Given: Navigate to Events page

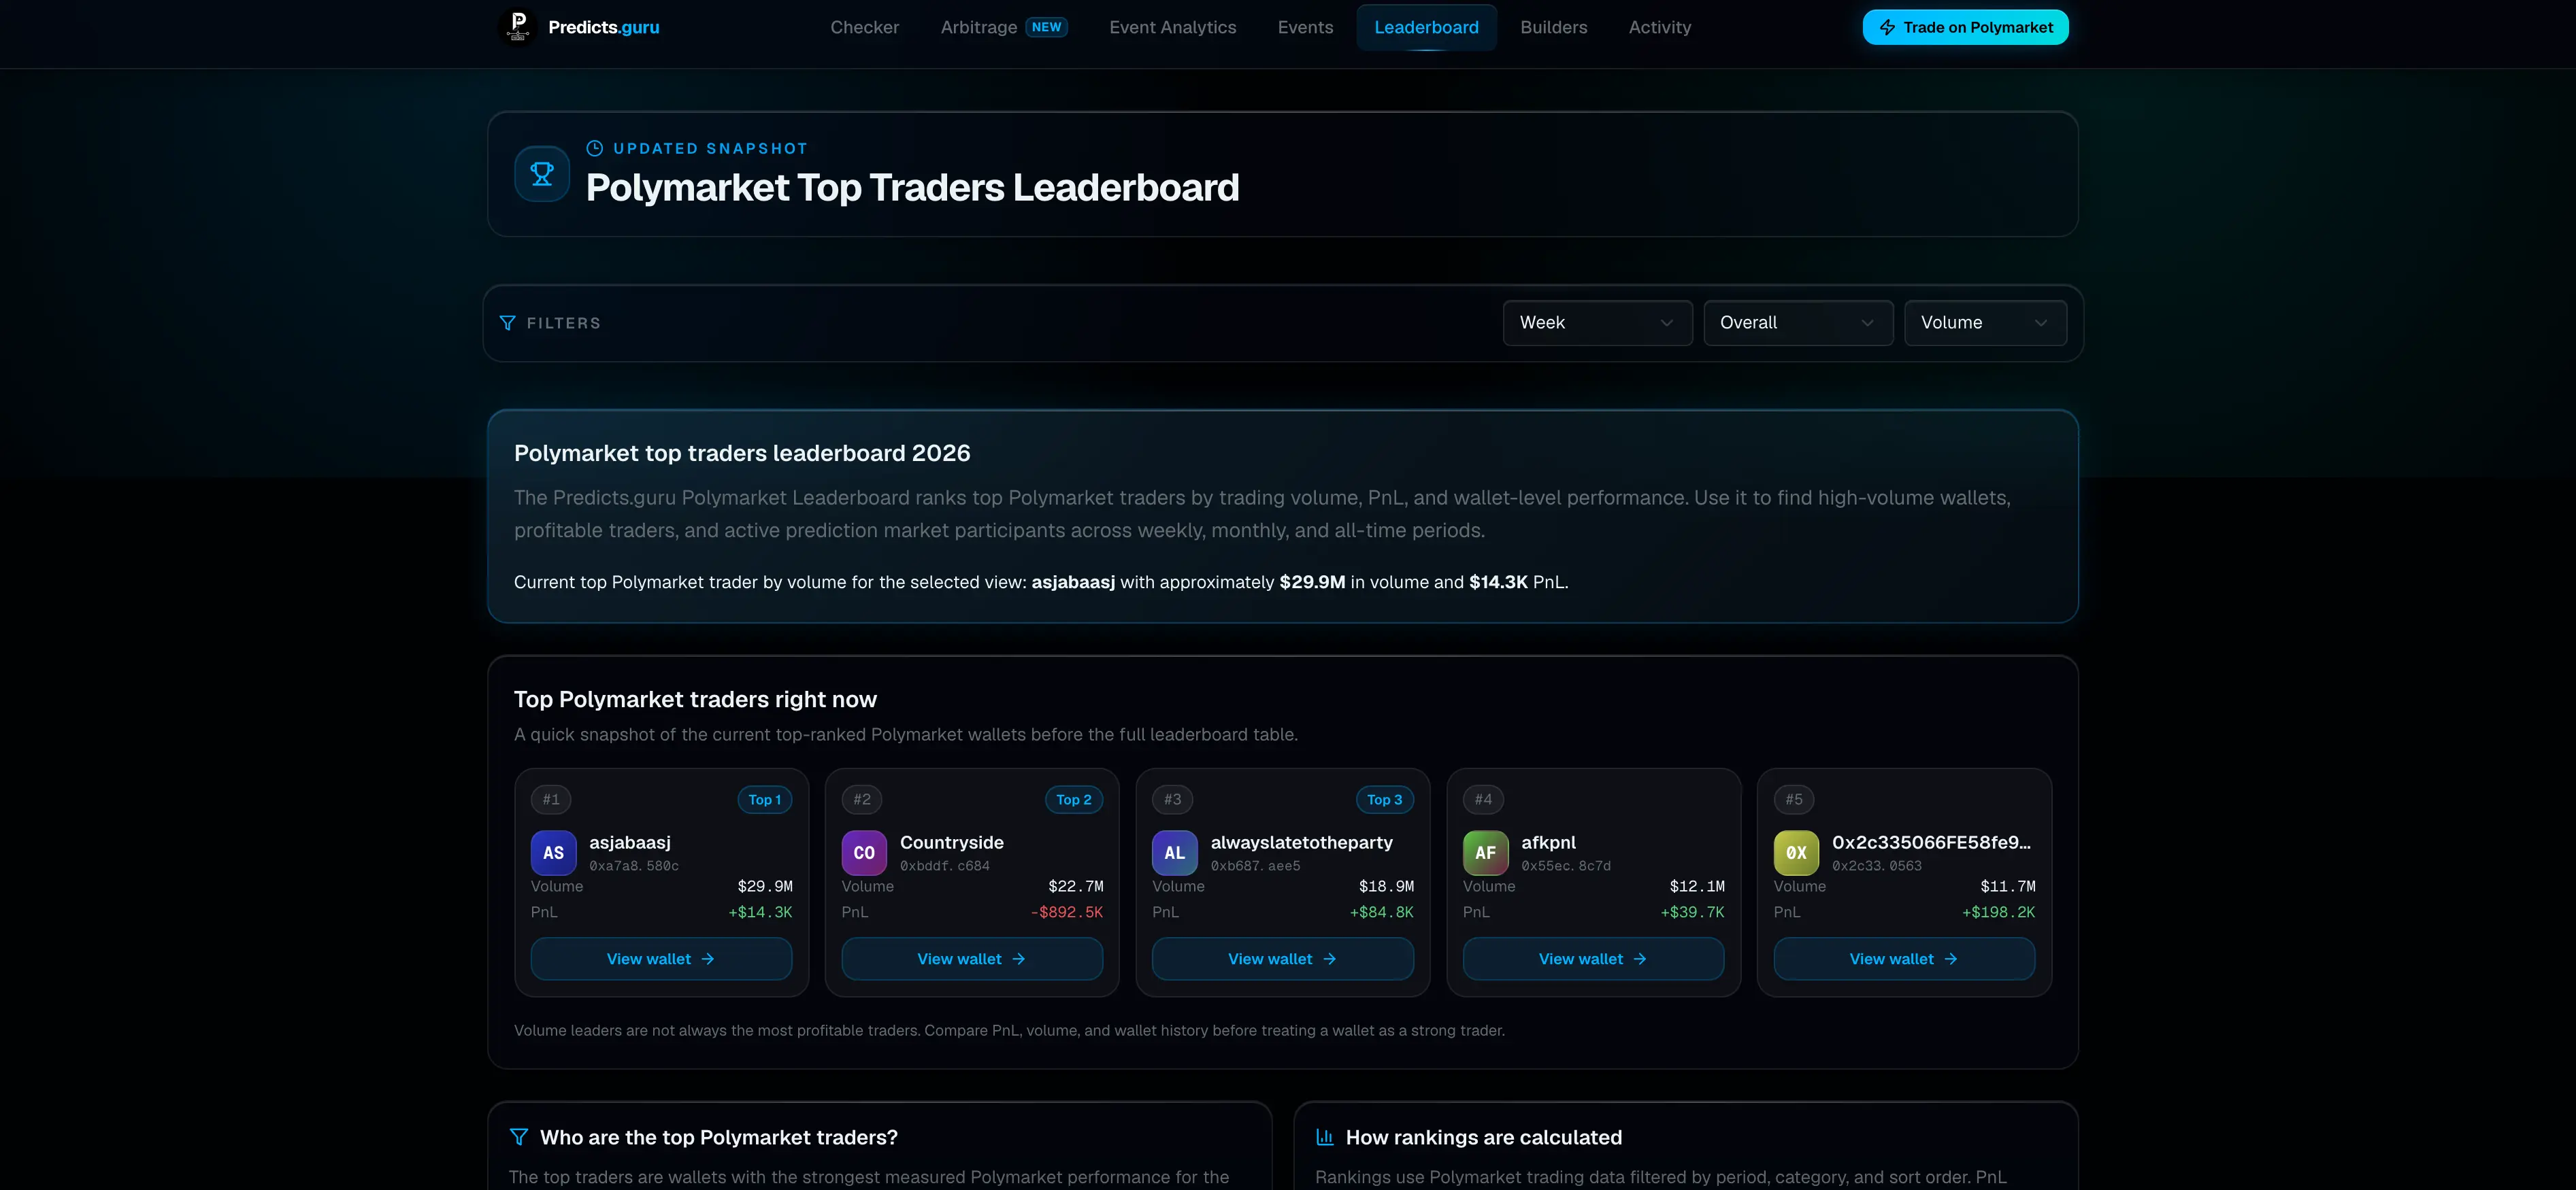Looking at the screenshot, I should tap(1305, 27).
